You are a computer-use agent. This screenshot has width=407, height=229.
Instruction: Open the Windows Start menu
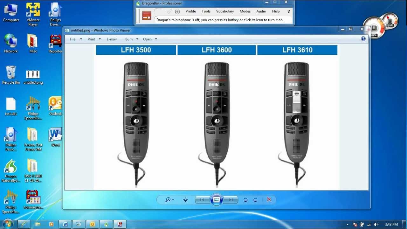[8, 224]
